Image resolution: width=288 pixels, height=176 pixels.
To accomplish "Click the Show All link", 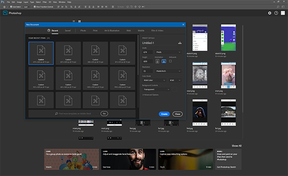I will click(x=236, y=146).
